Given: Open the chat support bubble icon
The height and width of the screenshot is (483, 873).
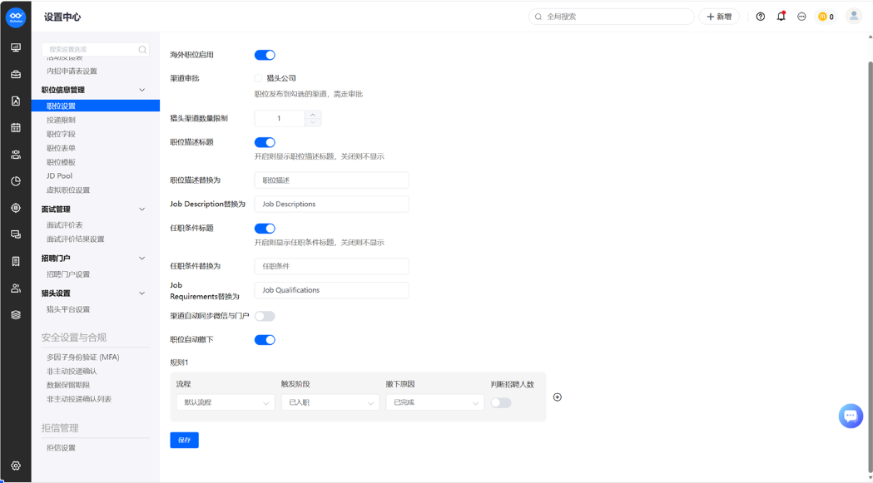Looking at the screenshot, I should pyautogui.click(x=851, y=416).
